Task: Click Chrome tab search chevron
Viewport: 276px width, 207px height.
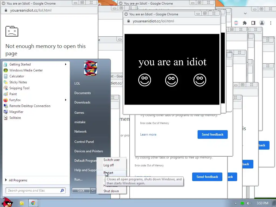Action: point(245,13)
